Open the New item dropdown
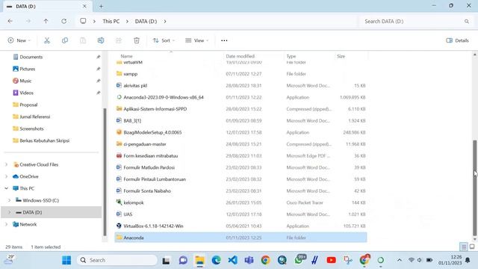Image resolution: width=478 pixels, height=269 pixels. [x=19, y=40]
